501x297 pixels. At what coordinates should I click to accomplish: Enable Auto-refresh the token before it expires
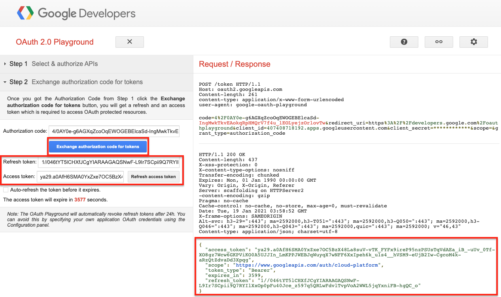click(x=6, y=190)
